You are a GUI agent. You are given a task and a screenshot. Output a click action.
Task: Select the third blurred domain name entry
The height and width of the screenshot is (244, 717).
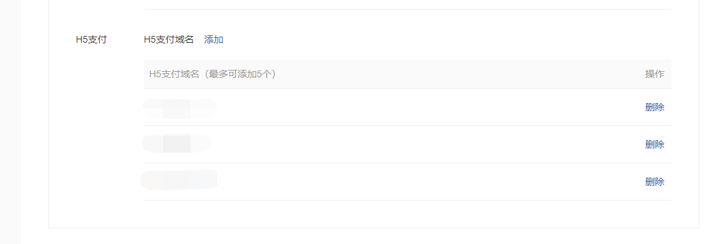179,179
